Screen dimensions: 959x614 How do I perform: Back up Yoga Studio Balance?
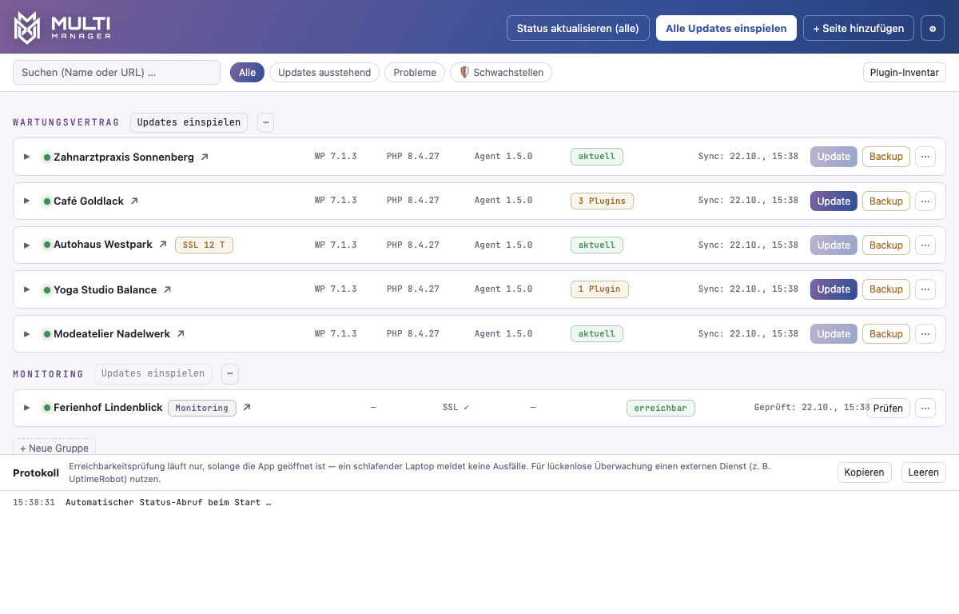coord(886,289)
